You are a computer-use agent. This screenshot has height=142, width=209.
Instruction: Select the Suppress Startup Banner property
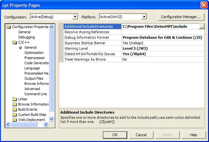pos(93,43)
